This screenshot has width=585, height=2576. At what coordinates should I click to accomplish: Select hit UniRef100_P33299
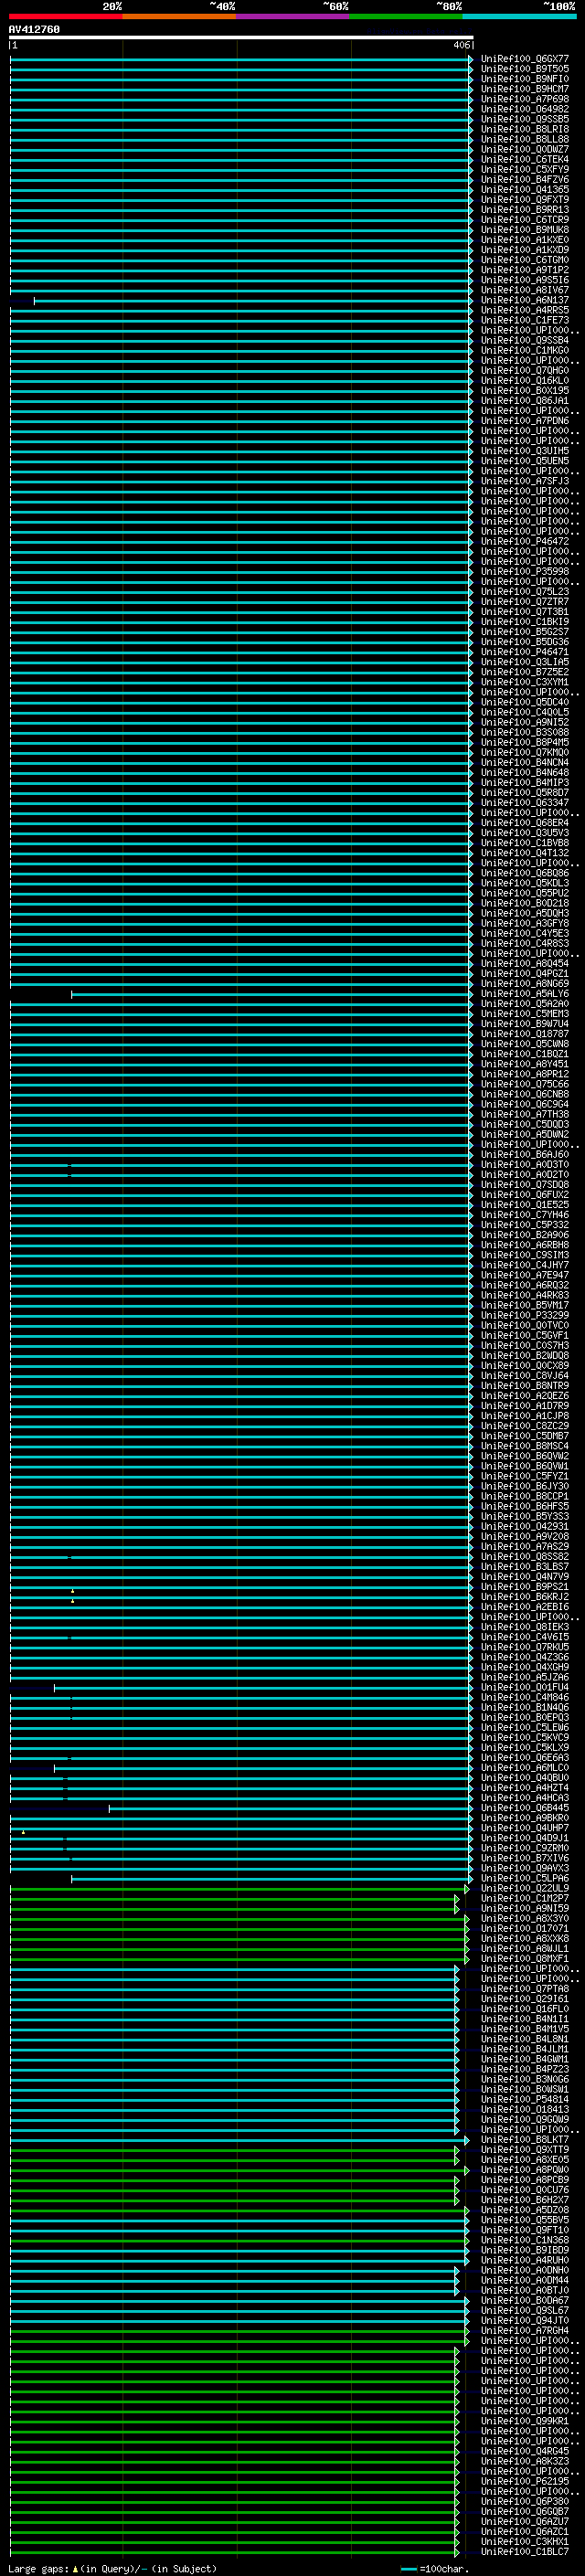click(525, 1315)
